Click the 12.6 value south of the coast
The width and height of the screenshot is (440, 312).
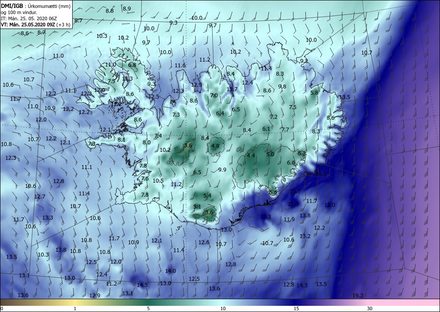point(204,242)
